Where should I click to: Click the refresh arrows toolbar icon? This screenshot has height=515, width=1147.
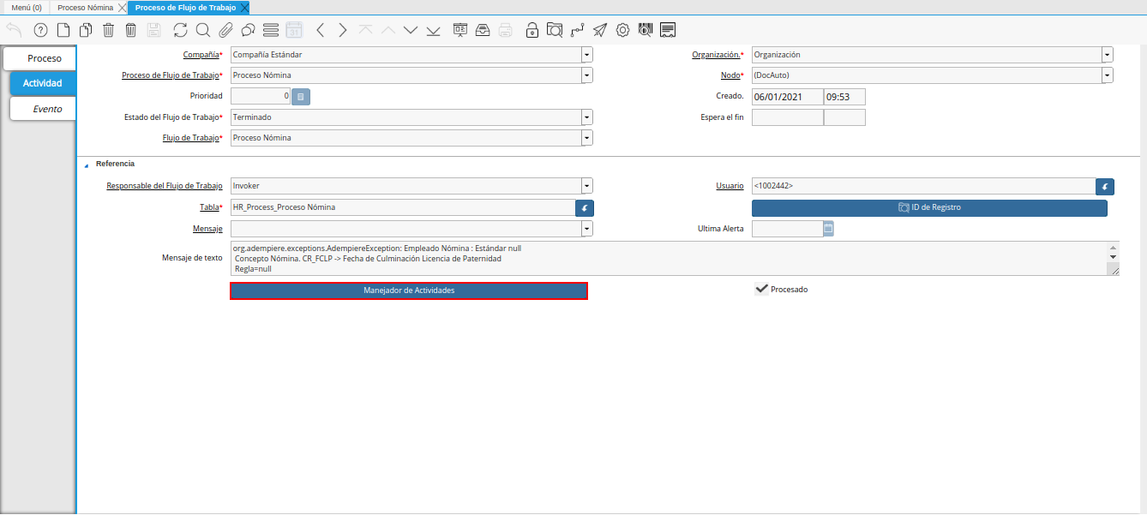(180, 30)
